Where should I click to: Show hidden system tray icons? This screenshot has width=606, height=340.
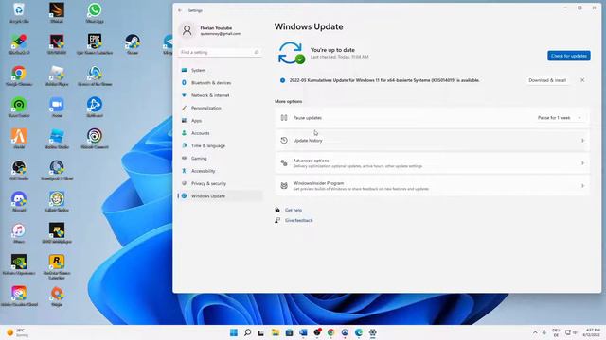pyautogui.click(x=535, y=332)
